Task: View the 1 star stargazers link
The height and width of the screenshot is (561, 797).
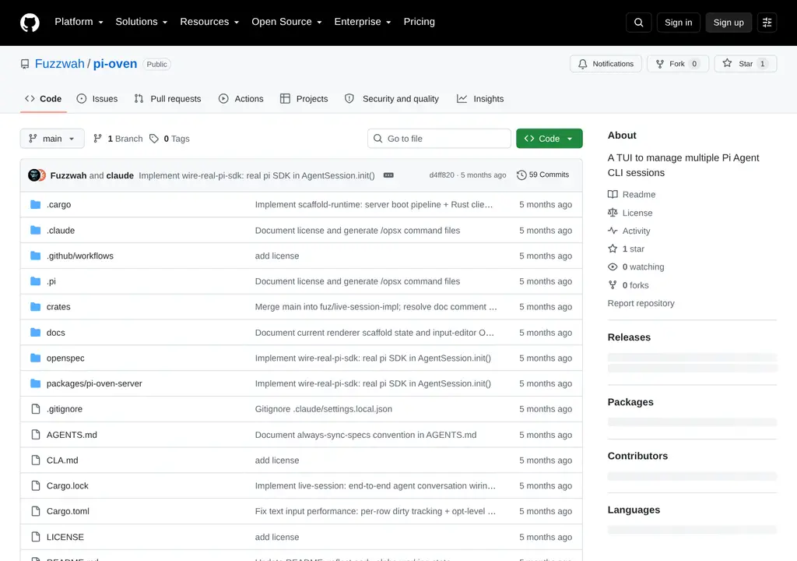Action: tap(626, 249)
